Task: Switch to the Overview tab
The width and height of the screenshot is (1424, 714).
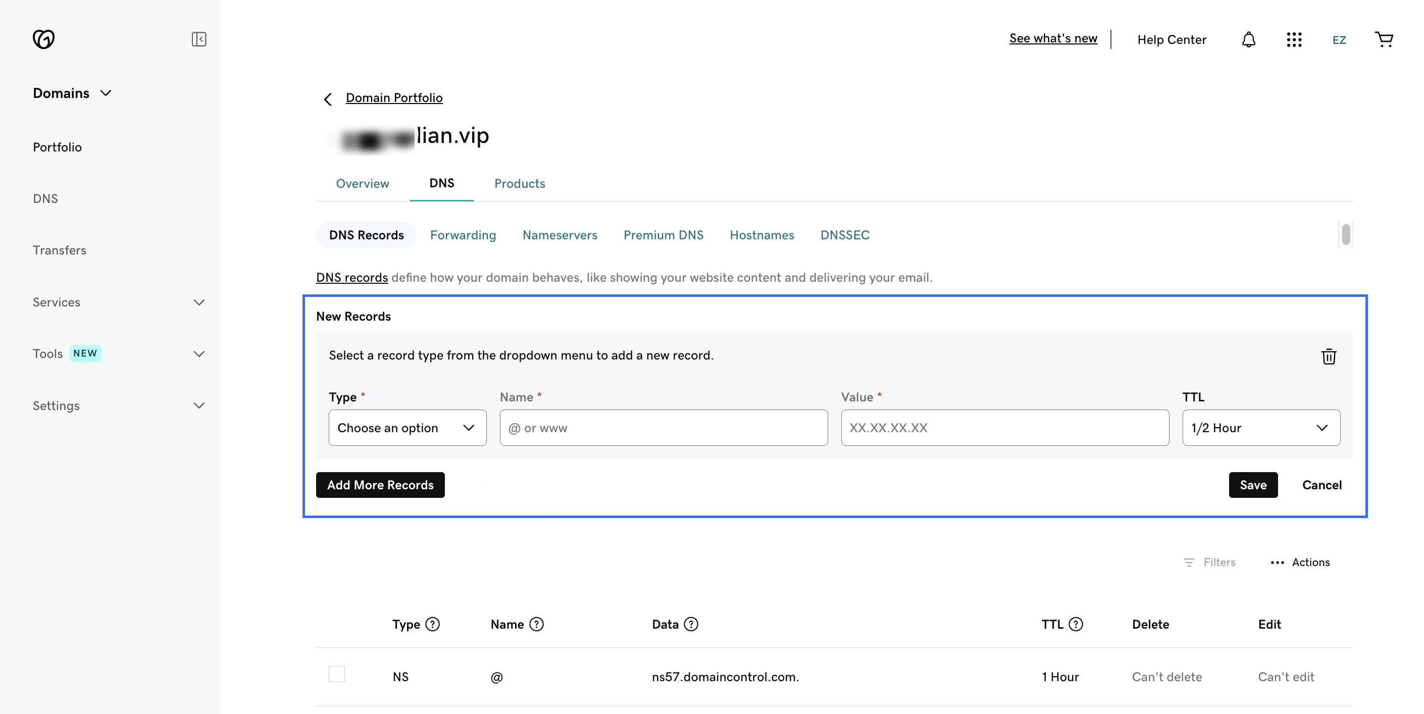Action: click(x=362, y=183)
